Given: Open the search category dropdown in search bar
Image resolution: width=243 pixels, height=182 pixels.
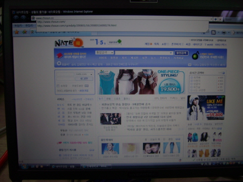Looking at the screenshot, I should (104, 52).
